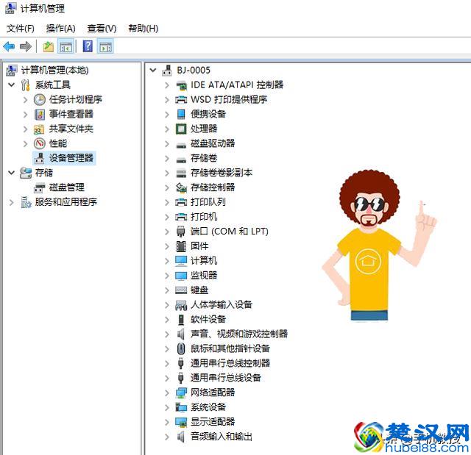Screen dimensions: 471x455
Task: Open the 查看(V) menu
Action: pos(102,29)
